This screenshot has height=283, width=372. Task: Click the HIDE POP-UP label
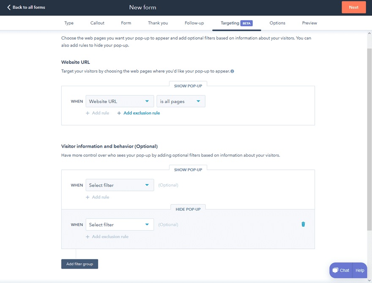[x=188, y=209]
